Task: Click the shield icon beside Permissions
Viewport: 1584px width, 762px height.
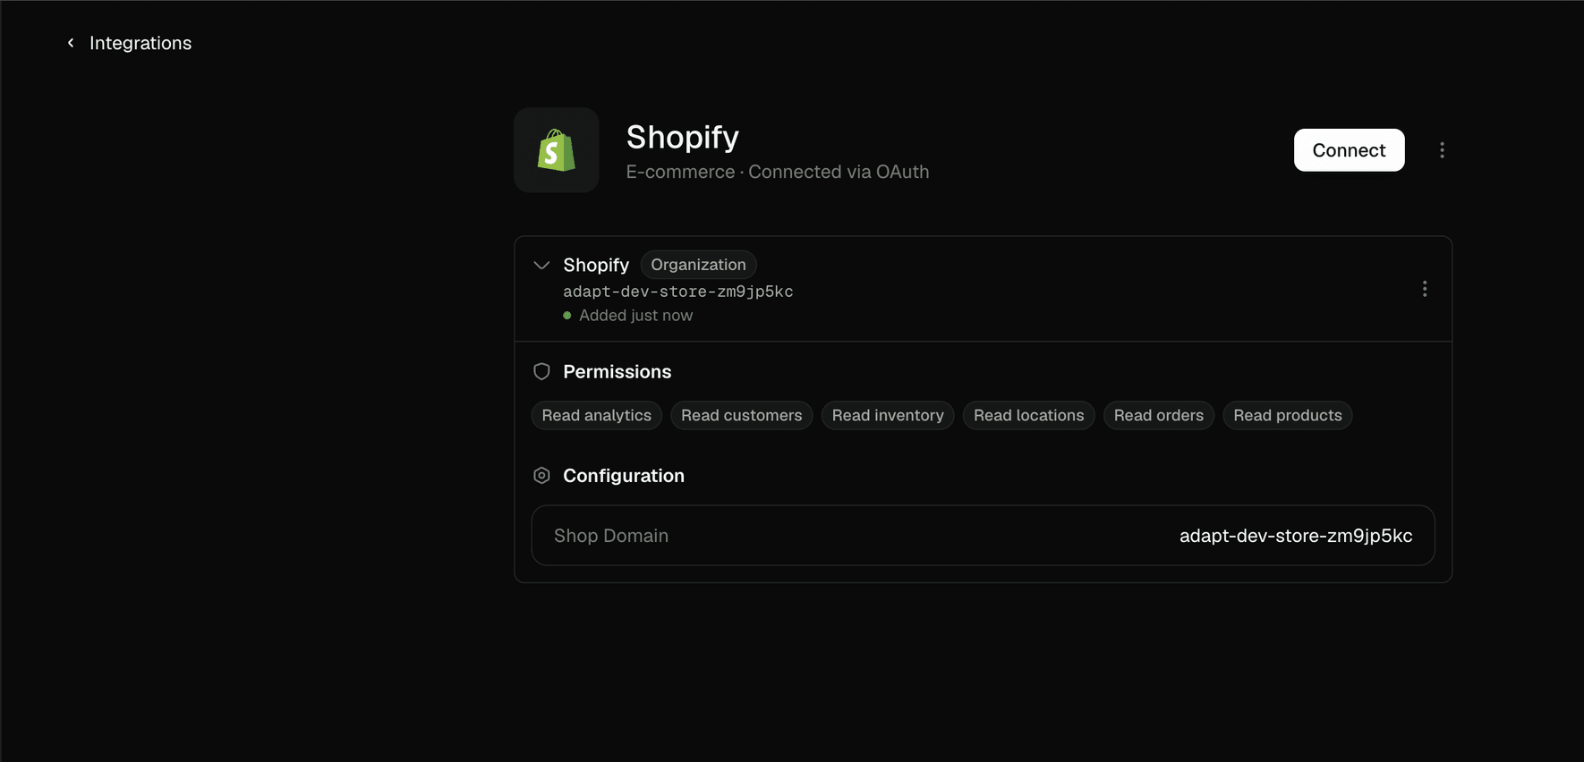Action: point(541,372)
